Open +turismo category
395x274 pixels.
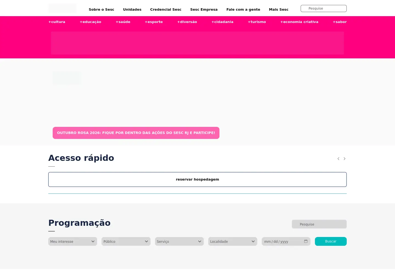tap(257, 22)
